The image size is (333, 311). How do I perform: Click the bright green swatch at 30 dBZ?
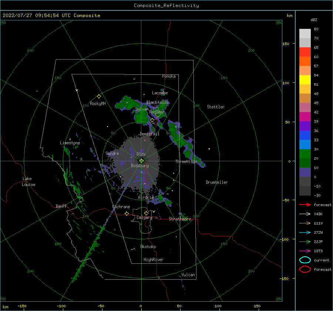click(x=305, y=154)
